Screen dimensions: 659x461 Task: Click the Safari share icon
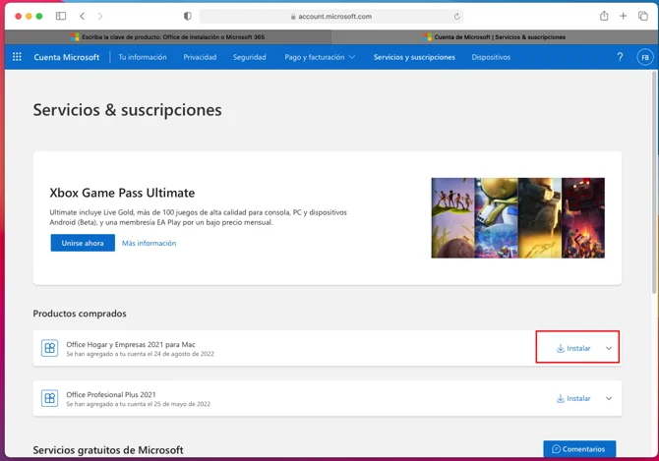coord(603,17)
